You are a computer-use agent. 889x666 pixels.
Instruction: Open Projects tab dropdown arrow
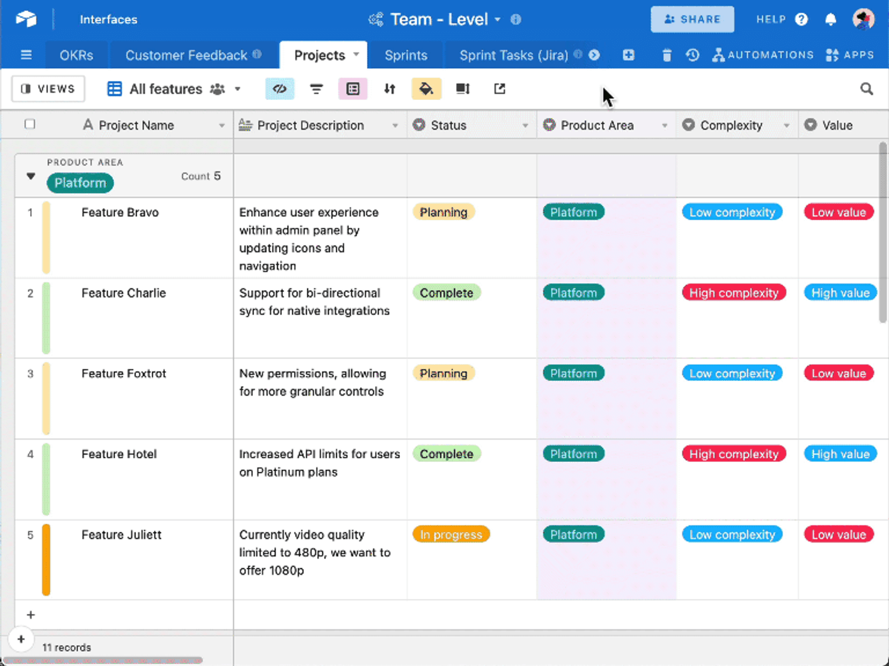point(356,54)
